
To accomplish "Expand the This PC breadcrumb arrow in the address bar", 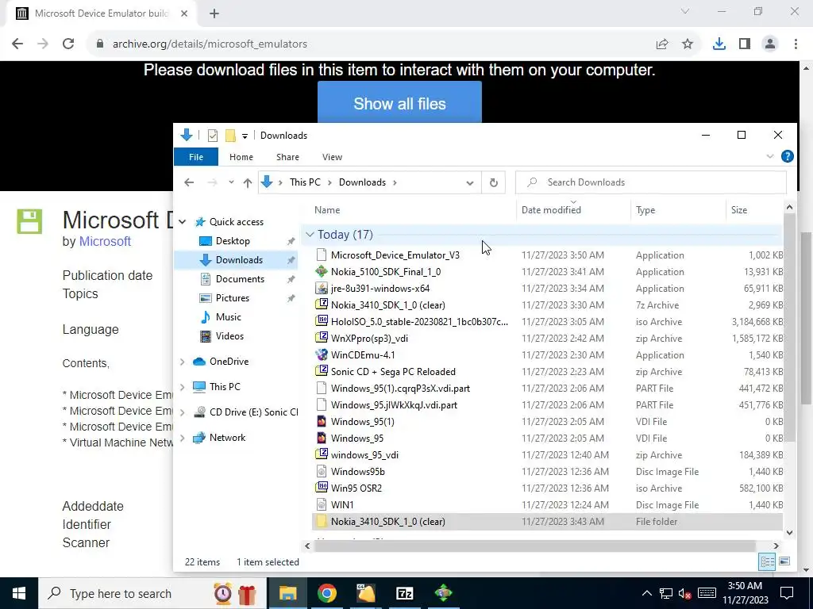I will (329, 183).
